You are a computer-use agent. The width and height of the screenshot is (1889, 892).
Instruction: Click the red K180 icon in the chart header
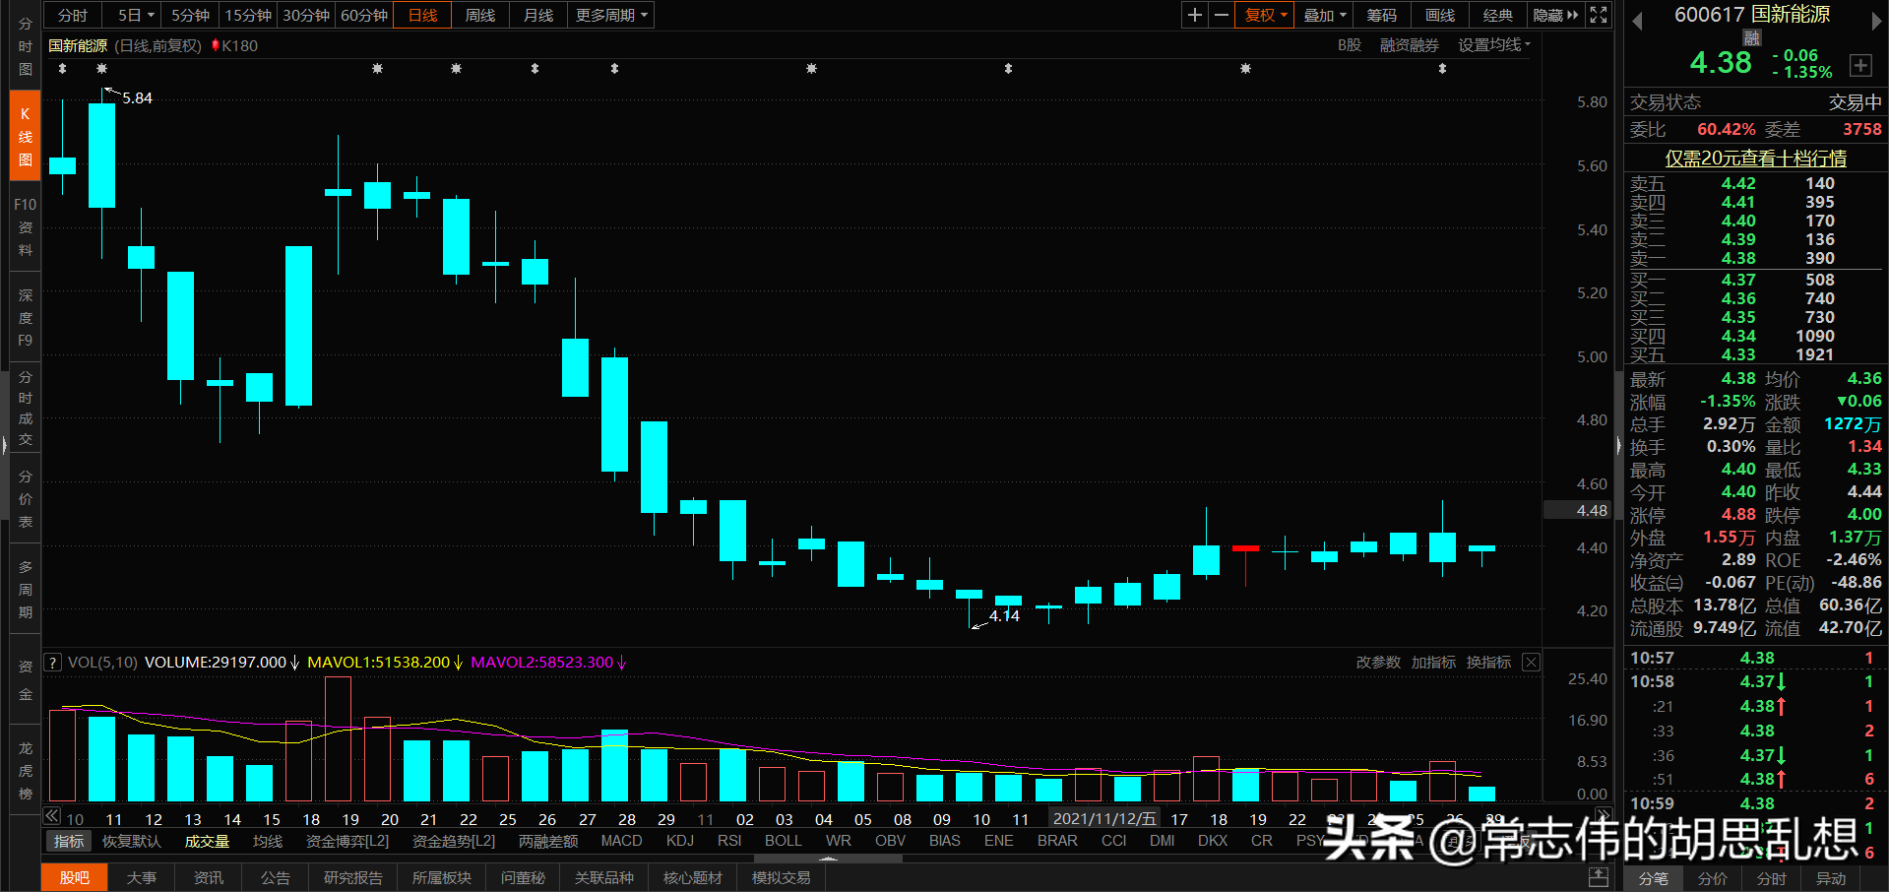coord(233,45)
